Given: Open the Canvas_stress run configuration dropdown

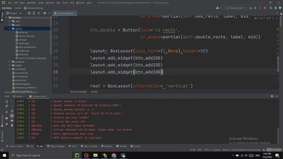Looking at the screenshot, I should [x=236, y=8].
